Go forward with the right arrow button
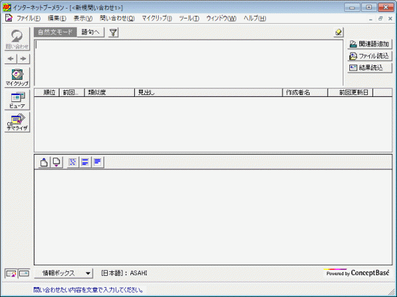The width and height of the screenshot is (397, 297). point(24,59)
